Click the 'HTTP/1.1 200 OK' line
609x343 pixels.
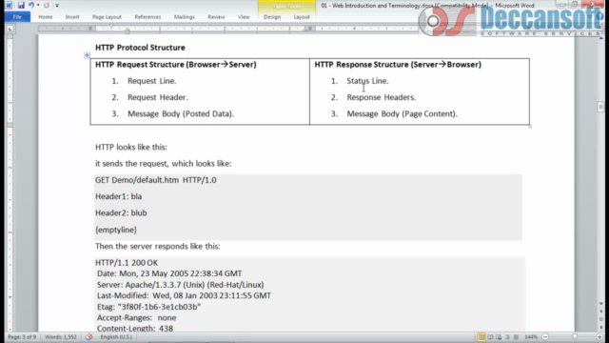pos(127,263)
